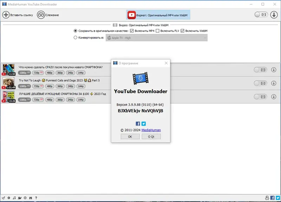Click the broom clear-list icon
This screenshot has height=202, width=281.
[x=4, y=198]
